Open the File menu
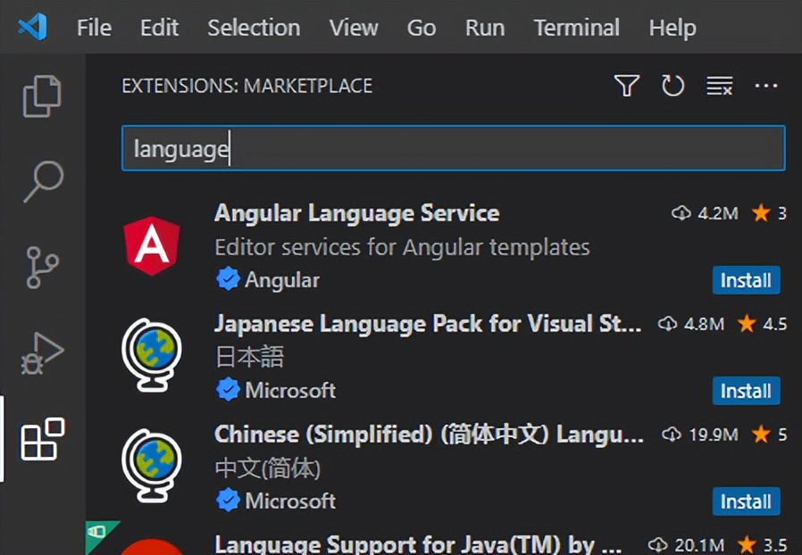The height and width of the screenshot is (555, 802). pyautogui.click(x=94, y=28)
